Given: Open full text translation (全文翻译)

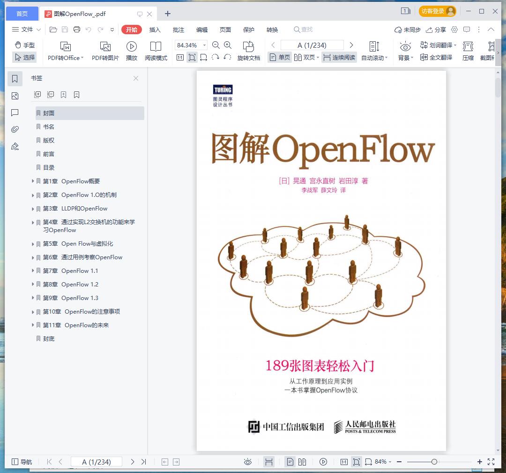Looking at the screenshot, I should pyautogui.click(x=436, y=58).
